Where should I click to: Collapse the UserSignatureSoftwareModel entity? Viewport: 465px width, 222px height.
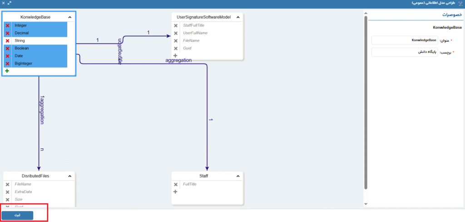[238, 17]
